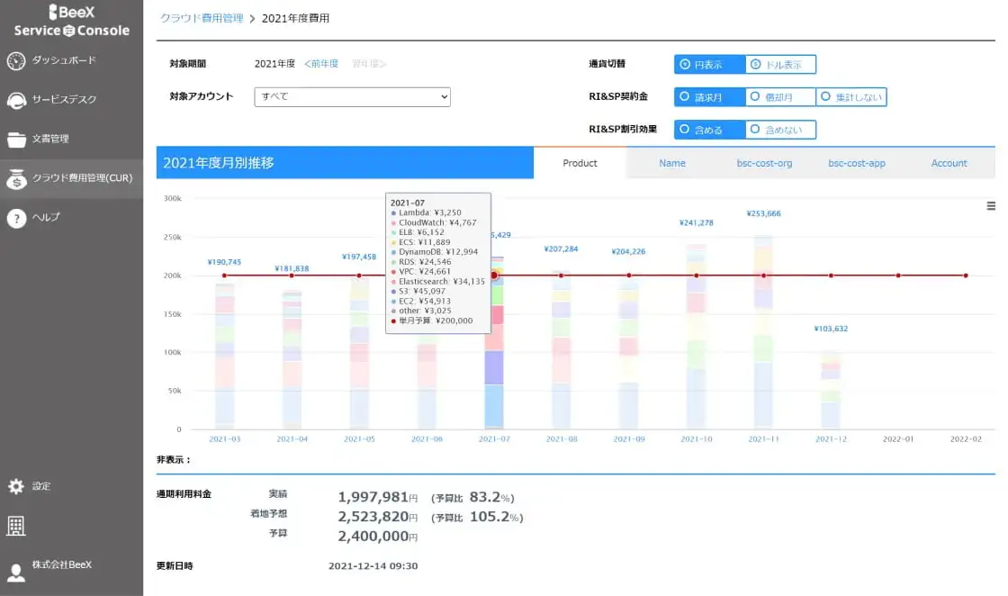Pick the 集計しない radio option

click(x=851, y=97)
